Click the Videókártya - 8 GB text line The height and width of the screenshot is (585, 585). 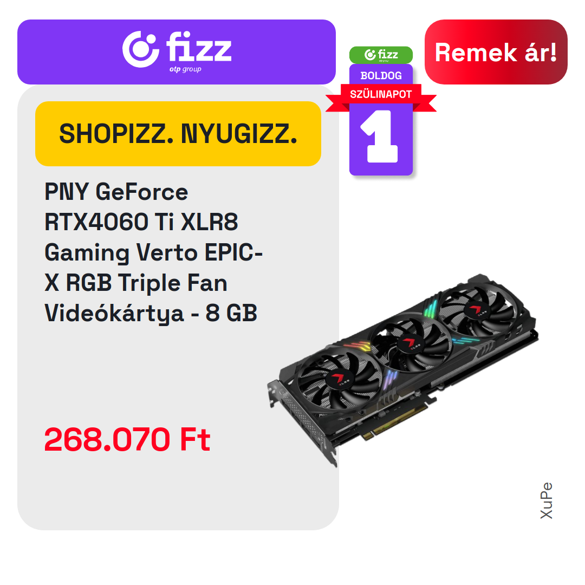pyautogui.click(x=151, y=313)
